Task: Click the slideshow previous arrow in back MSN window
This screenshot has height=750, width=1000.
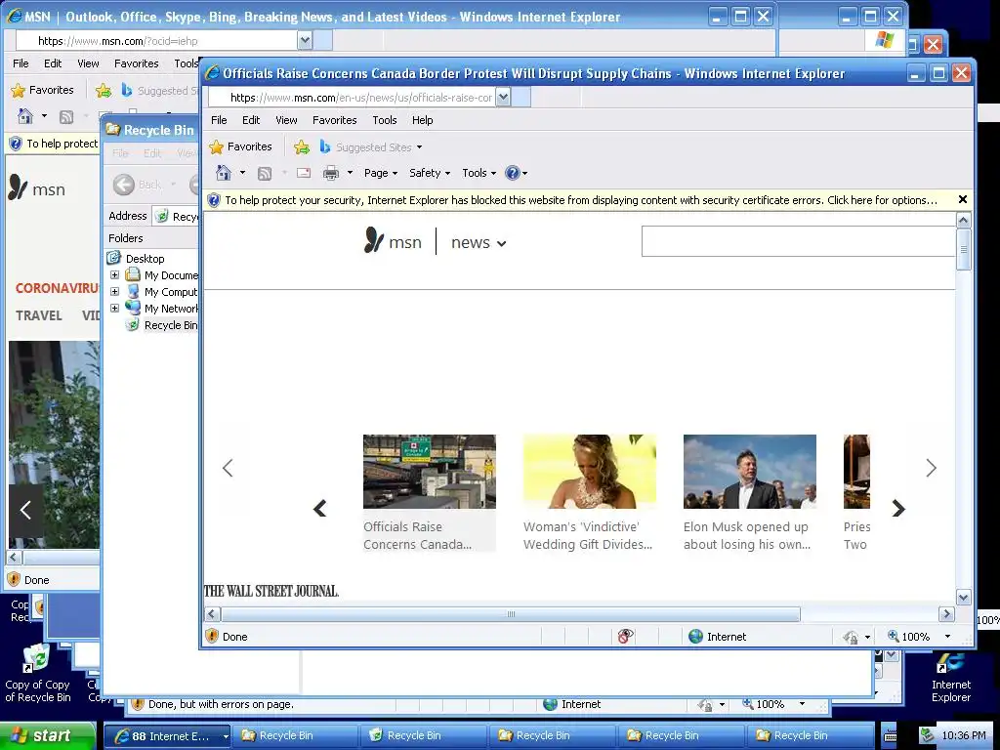Action: [x=25, y=510]
